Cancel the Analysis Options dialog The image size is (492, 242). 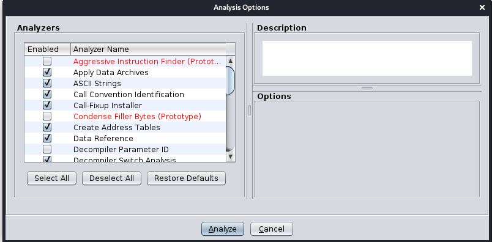coord(272,229)
